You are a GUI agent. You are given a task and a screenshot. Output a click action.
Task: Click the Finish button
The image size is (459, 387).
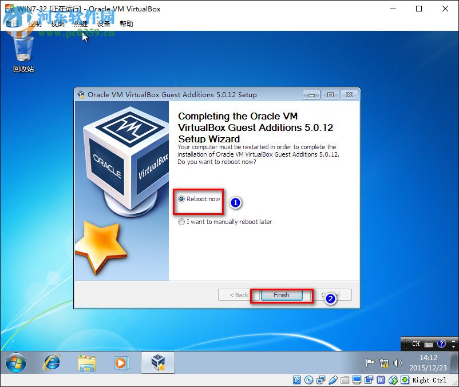pos(282,295)
